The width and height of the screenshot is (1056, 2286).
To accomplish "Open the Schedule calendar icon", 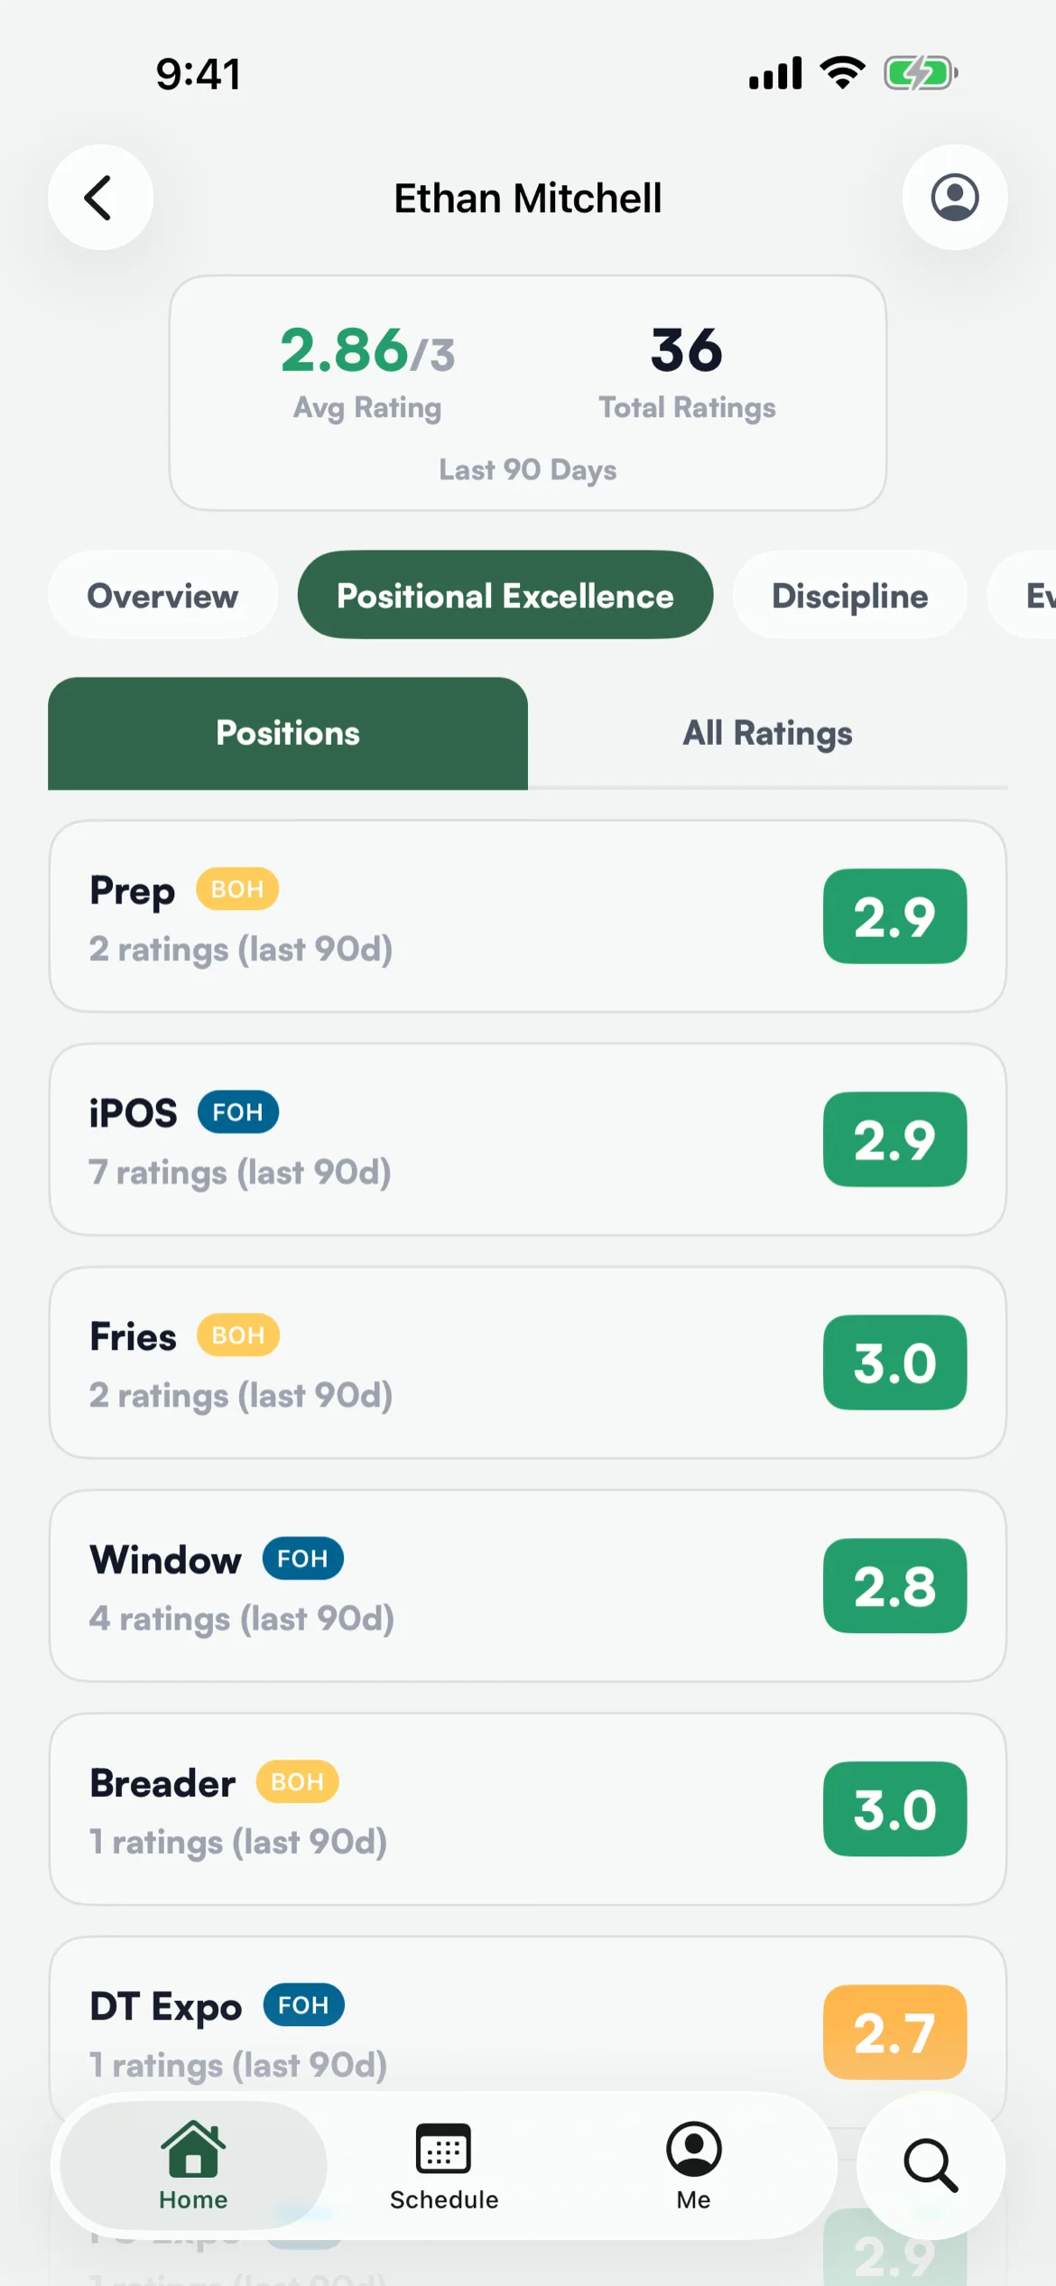I will click(443, 2149).
